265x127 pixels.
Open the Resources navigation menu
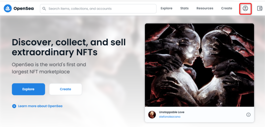pos(205,8)
